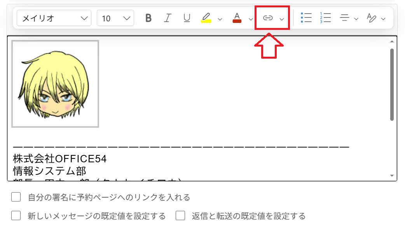Viewport: 405px width, 226px height.
Task: Check 新しいメッセージの既定値を設定する
Action: tap(16, 216)
